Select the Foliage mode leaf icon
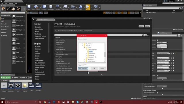The image size is (184, 104). (x=18, y=9)
